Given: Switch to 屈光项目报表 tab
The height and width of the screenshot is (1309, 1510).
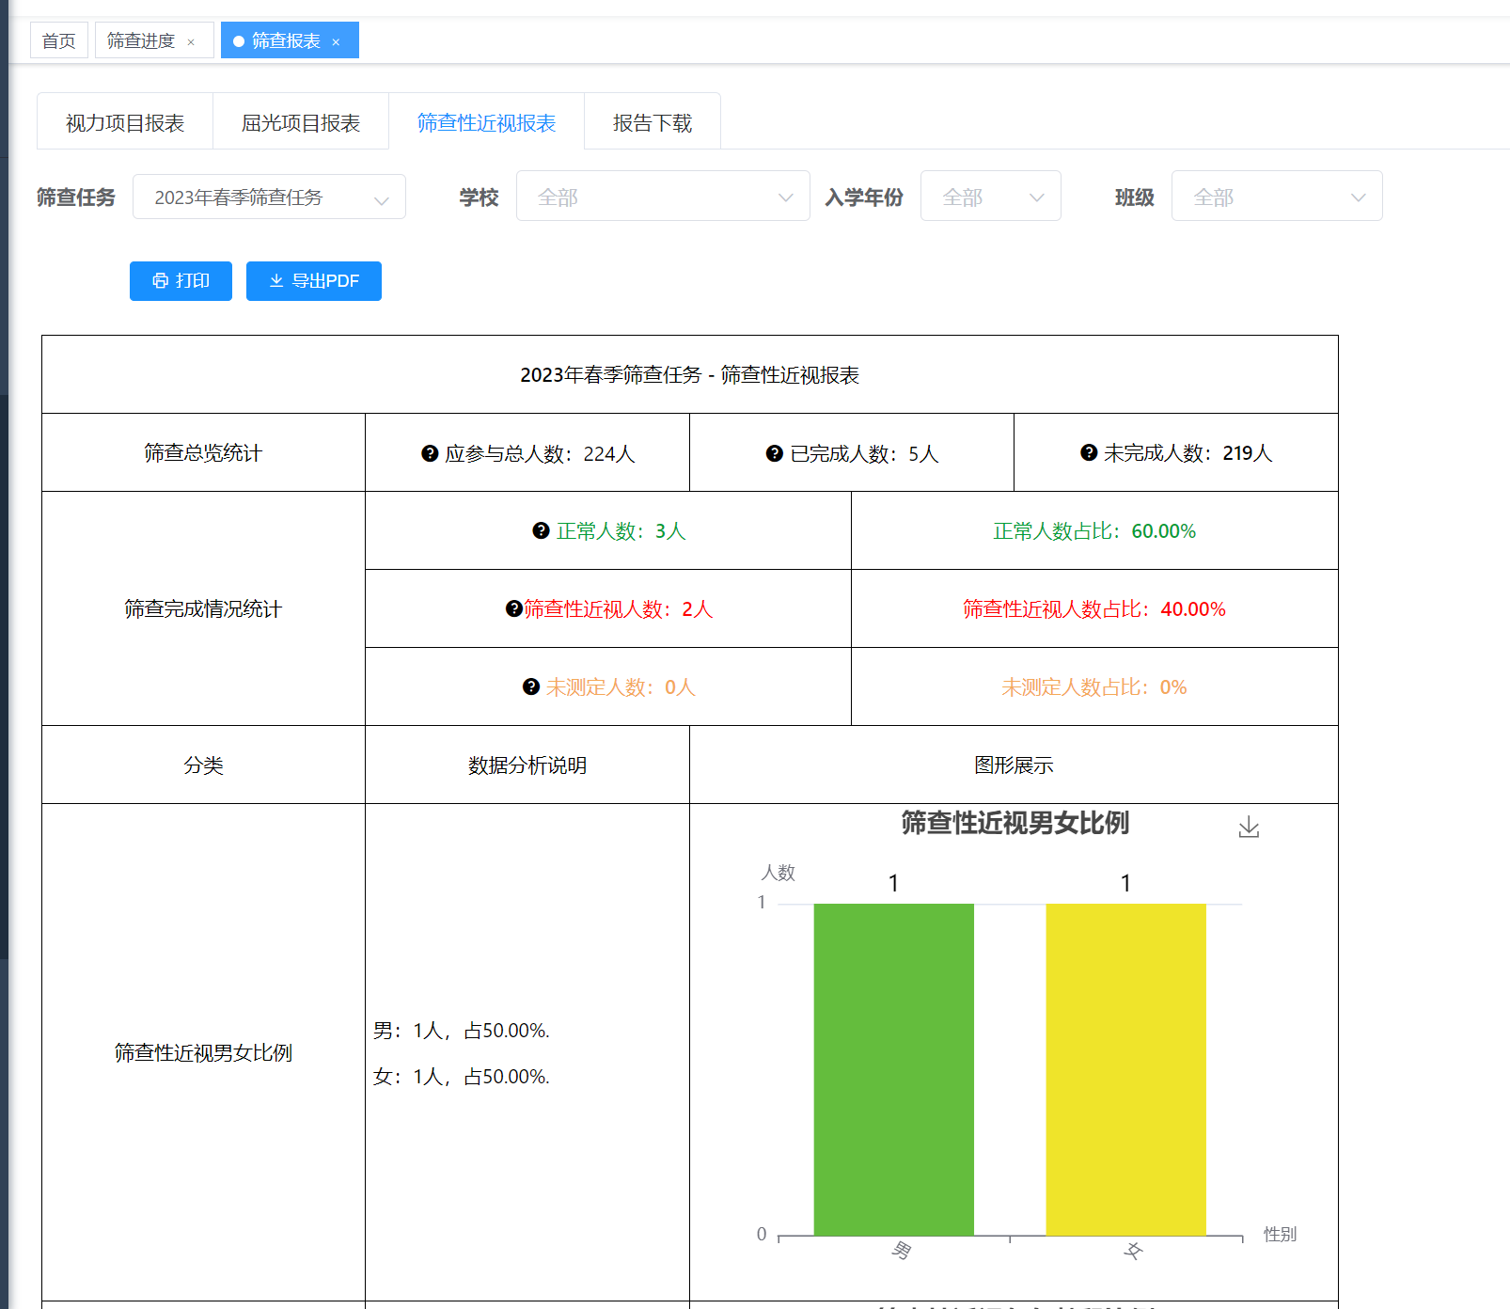Looking at the screenshot, I should click(301, 122).
